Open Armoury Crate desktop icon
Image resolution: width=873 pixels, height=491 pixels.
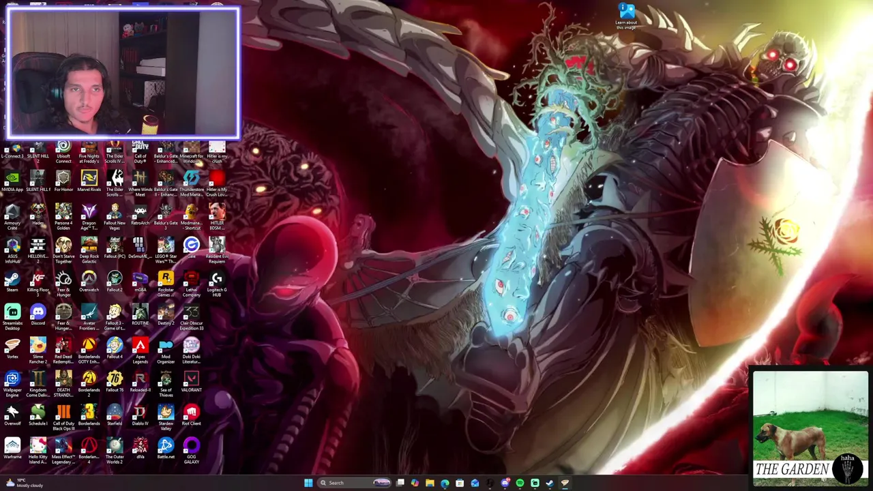coord(12,218)
